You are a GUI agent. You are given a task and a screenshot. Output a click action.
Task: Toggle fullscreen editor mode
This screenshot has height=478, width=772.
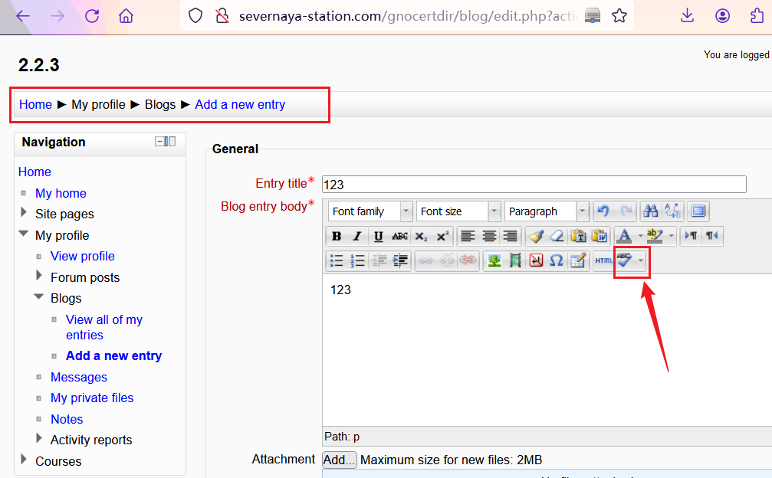coord(698,211)
